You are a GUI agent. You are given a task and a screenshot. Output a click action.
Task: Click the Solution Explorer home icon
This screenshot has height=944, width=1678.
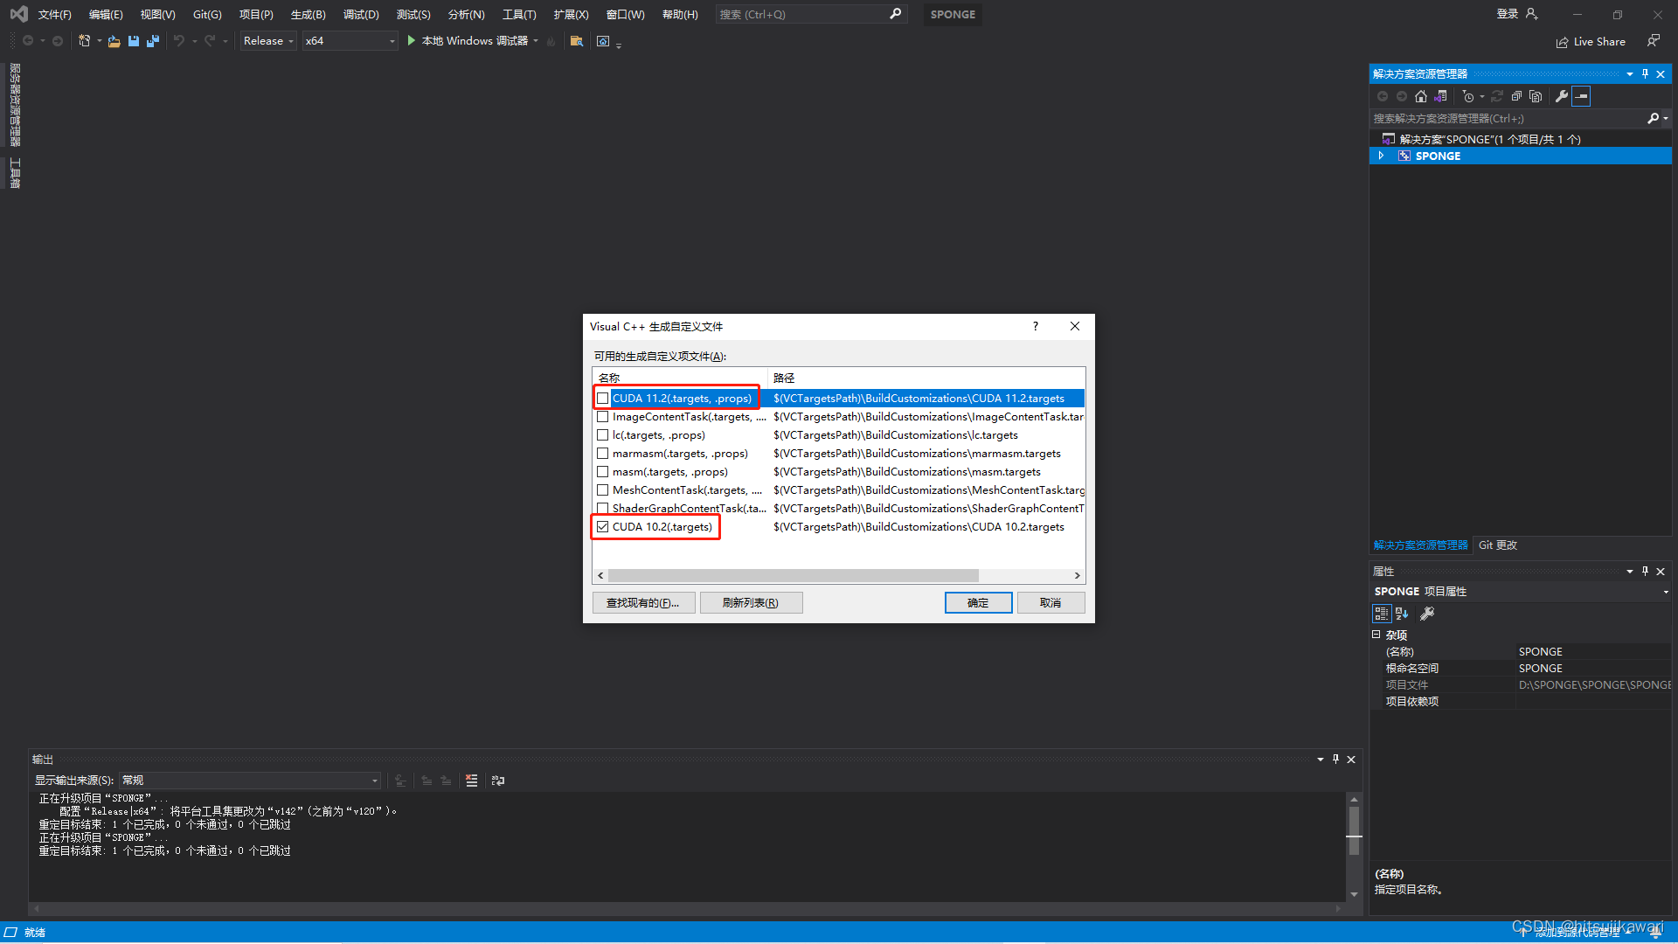click(x=1421, y=96)
